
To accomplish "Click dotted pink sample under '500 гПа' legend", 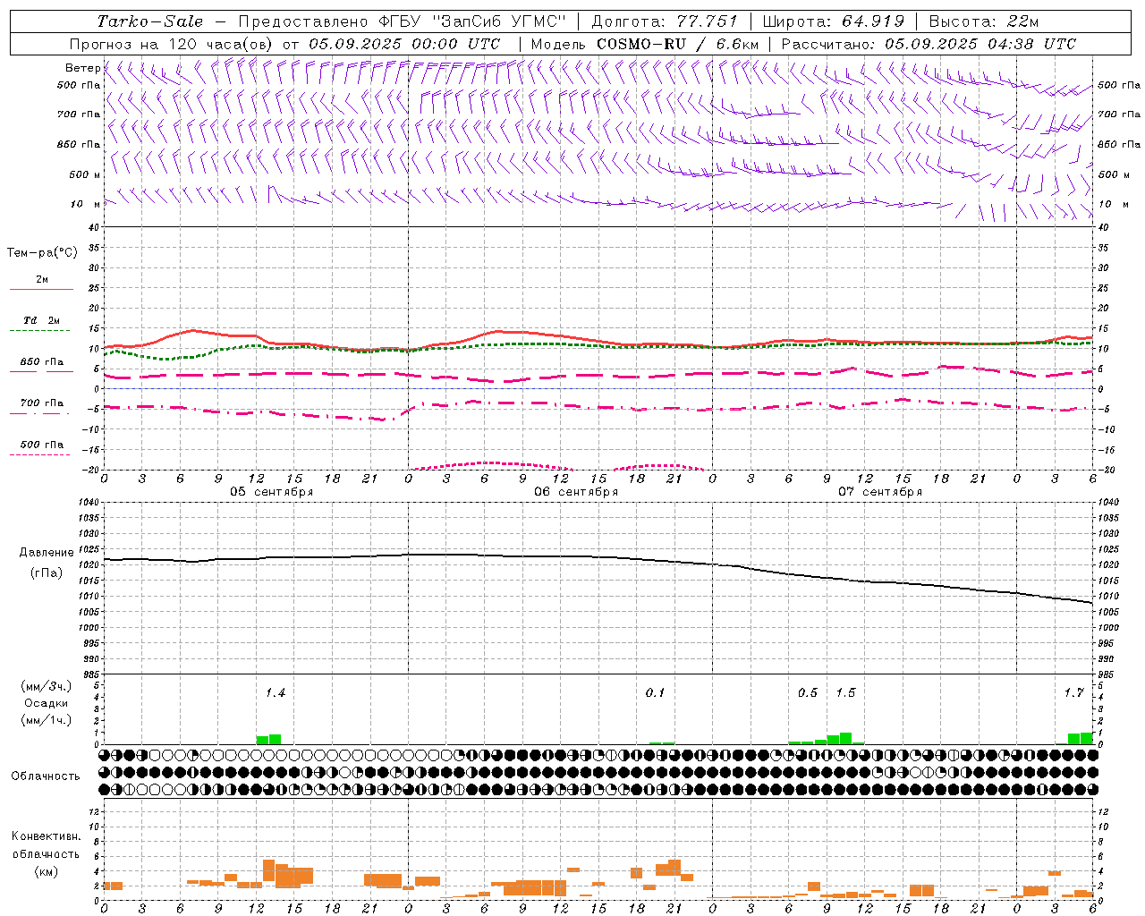I will [39, 454].
